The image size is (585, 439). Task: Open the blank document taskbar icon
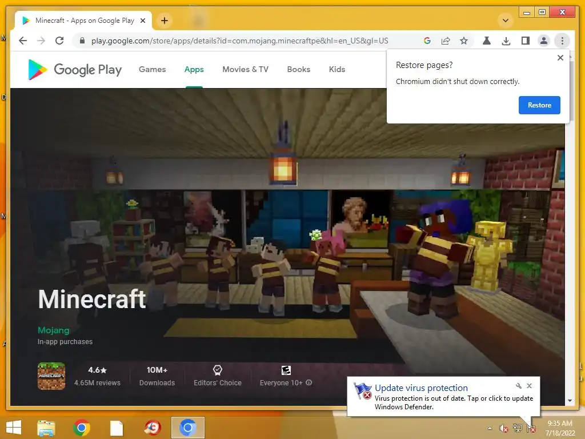click(x=117, y=428)
